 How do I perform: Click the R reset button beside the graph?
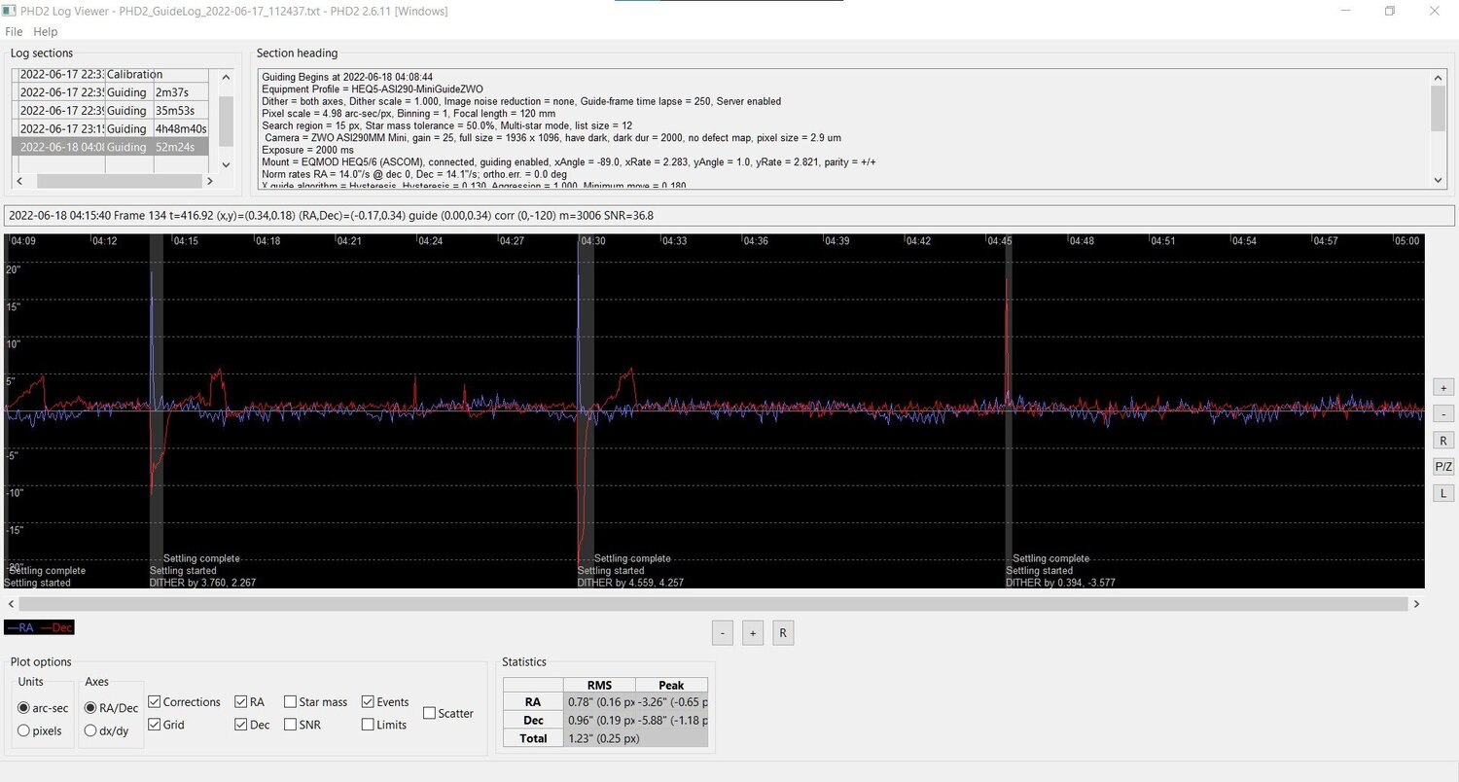click(1443, 440)
